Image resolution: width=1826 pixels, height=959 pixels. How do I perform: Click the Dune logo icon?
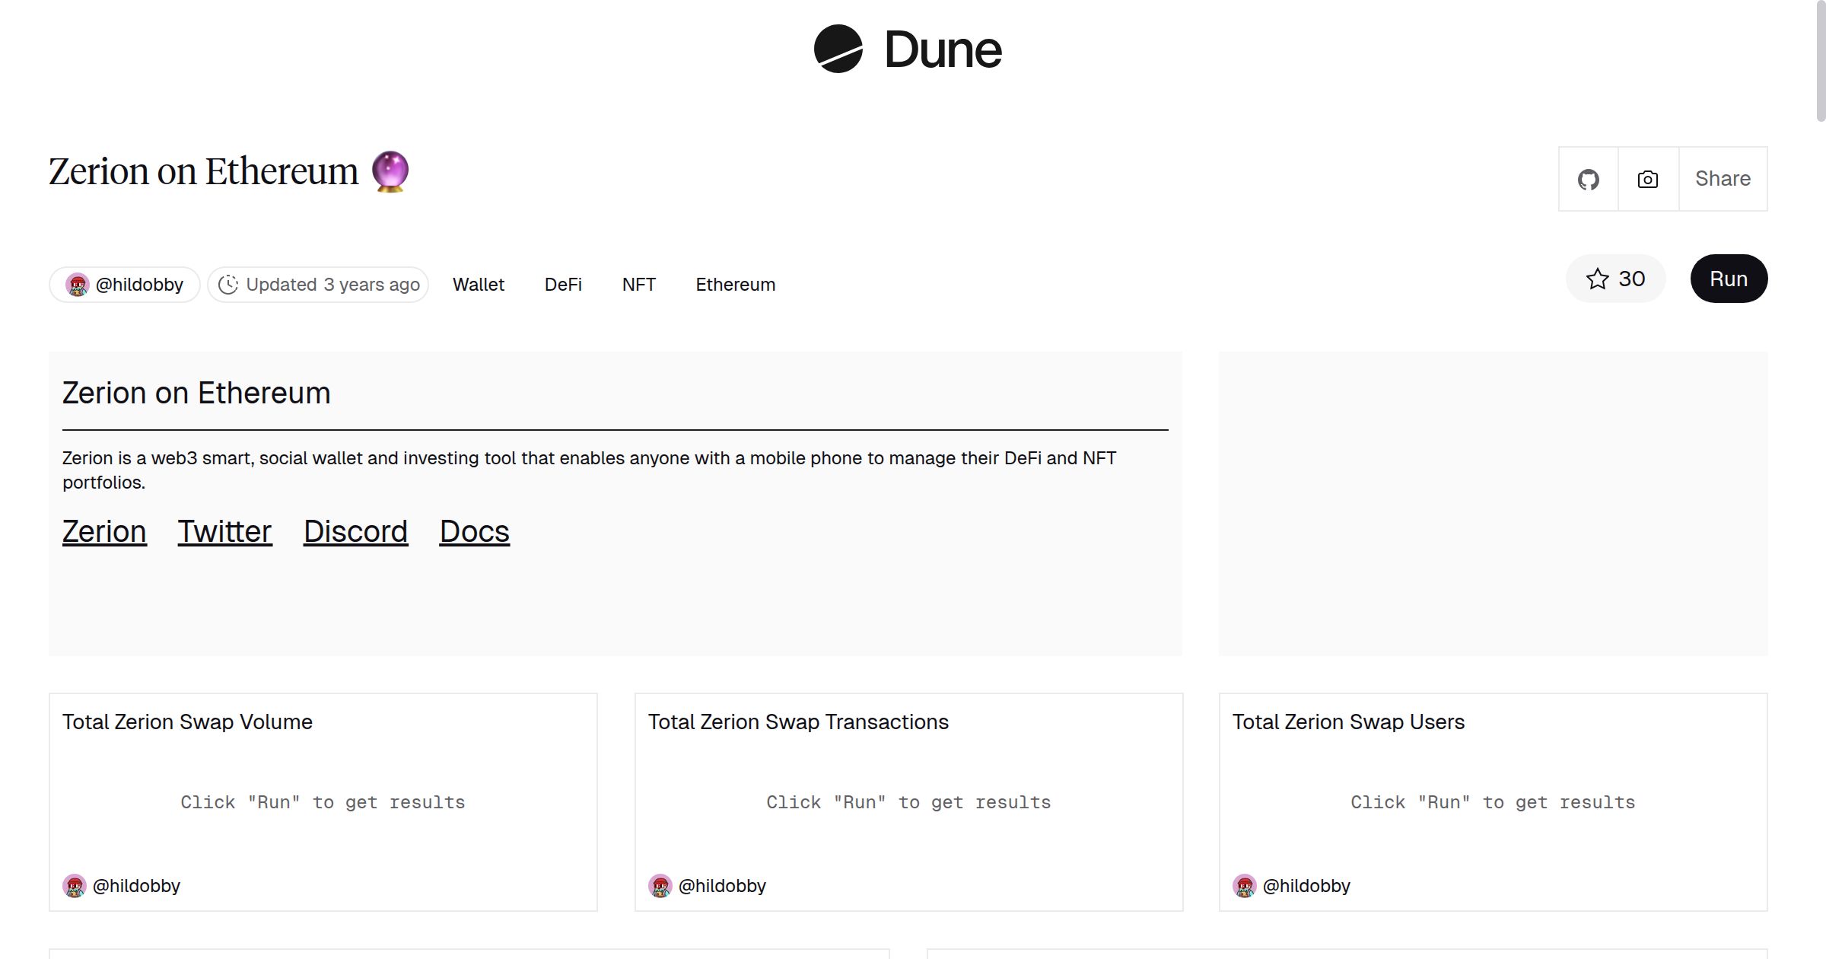[838, 49]
